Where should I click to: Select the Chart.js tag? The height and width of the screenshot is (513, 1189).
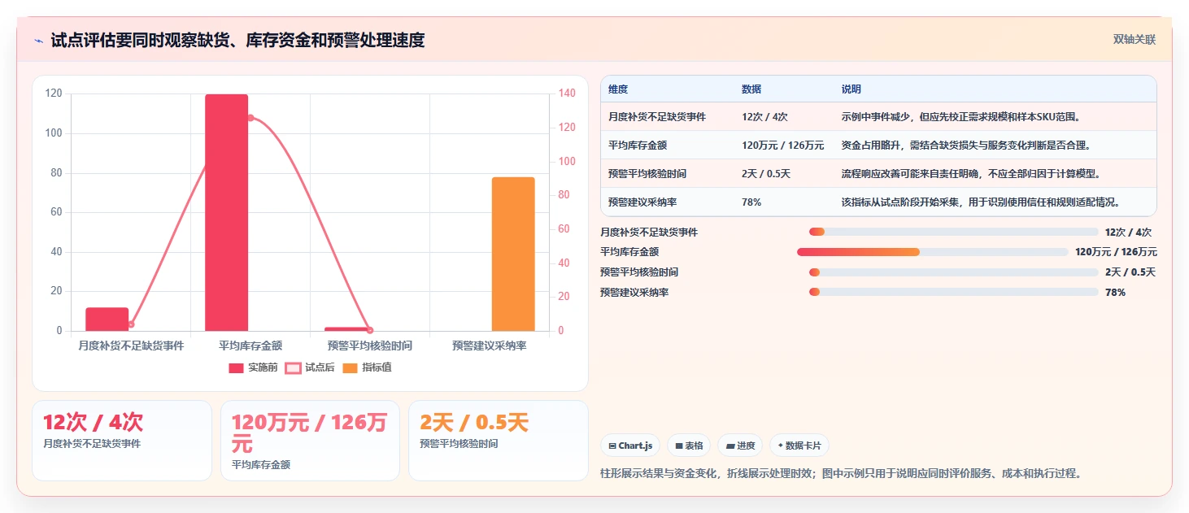(x=630, y=446)
